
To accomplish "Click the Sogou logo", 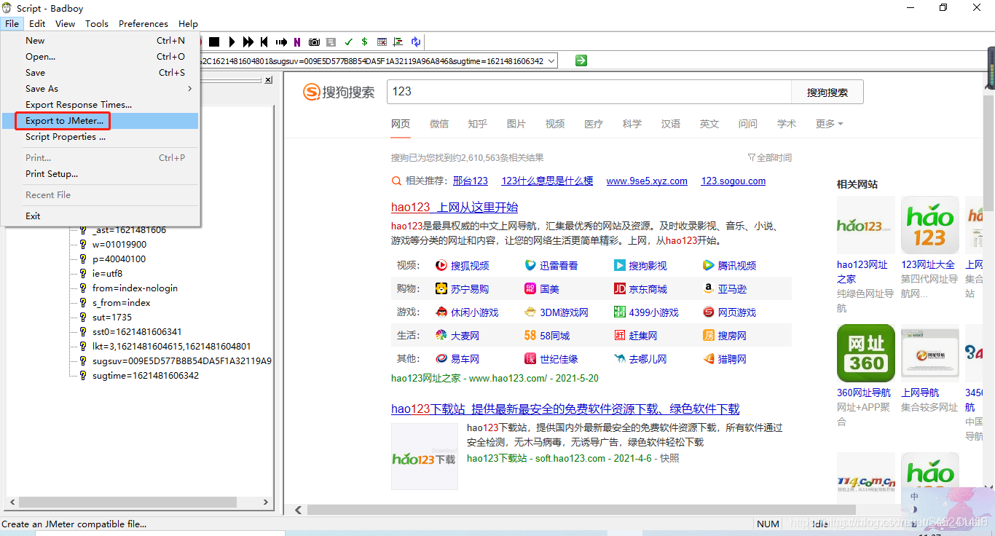I will click(x=339, y=92).
